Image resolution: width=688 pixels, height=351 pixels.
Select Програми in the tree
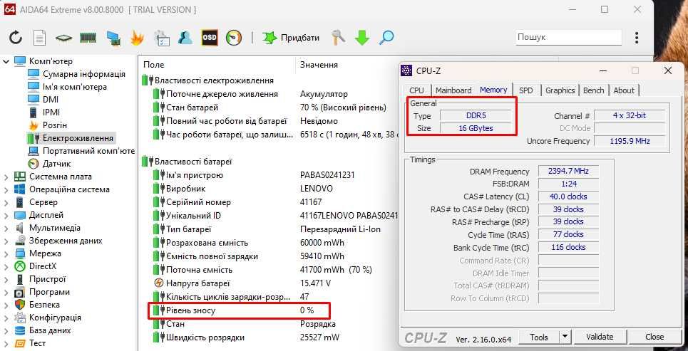click(x=49, y=292)
